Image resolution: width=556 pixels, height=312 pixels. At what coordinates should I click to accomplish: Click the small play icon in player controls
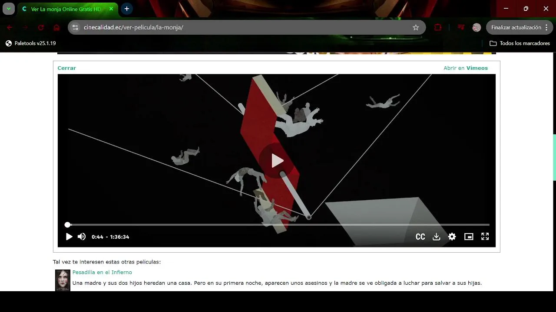69,237
